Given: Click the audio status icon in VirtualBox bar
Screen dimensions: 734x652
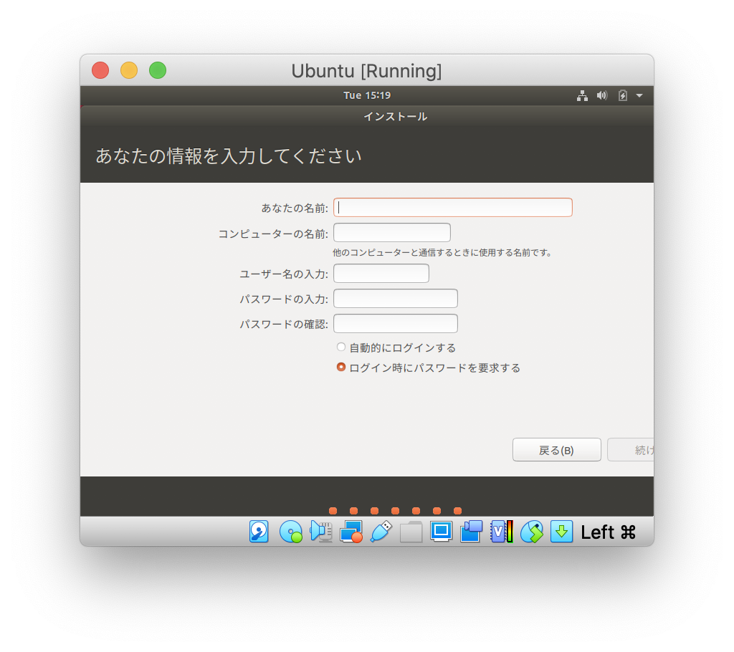Looking at the screenshot, I should coord(321,532).
